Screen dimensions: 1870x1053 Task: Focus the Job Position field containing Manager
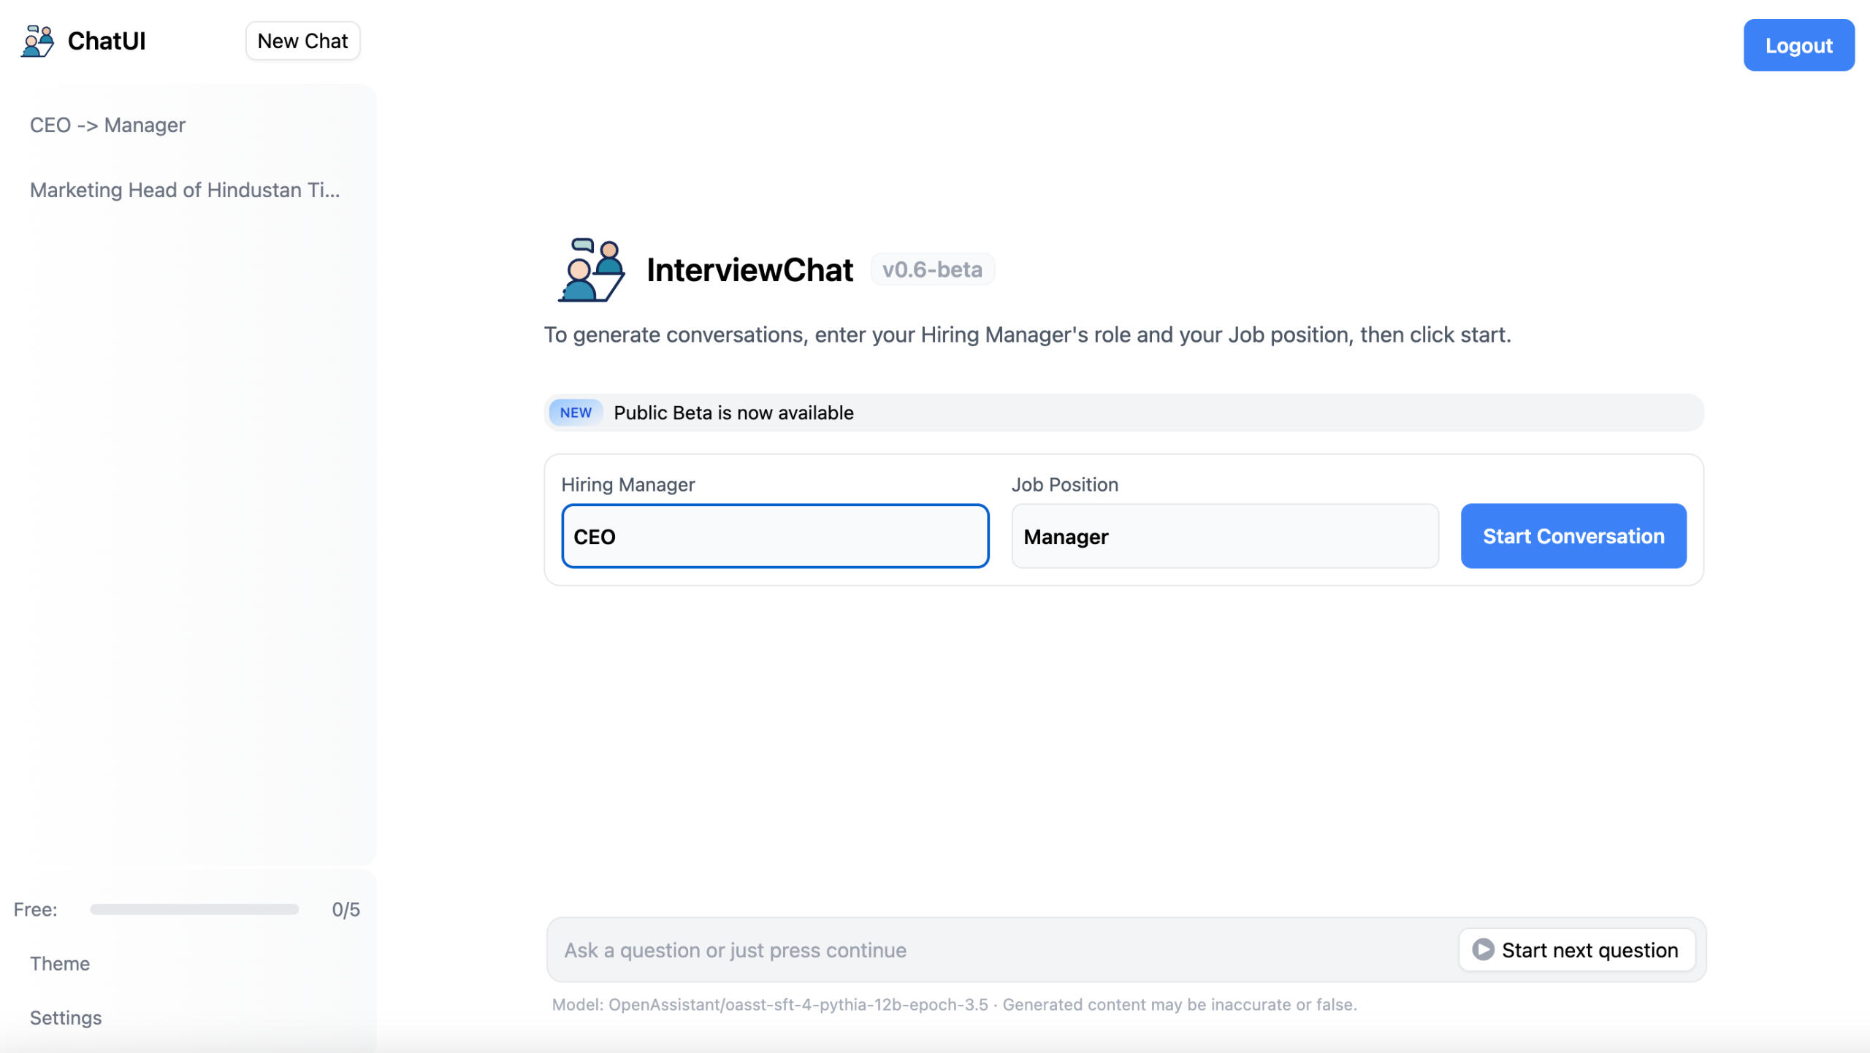pos(1224,536)
